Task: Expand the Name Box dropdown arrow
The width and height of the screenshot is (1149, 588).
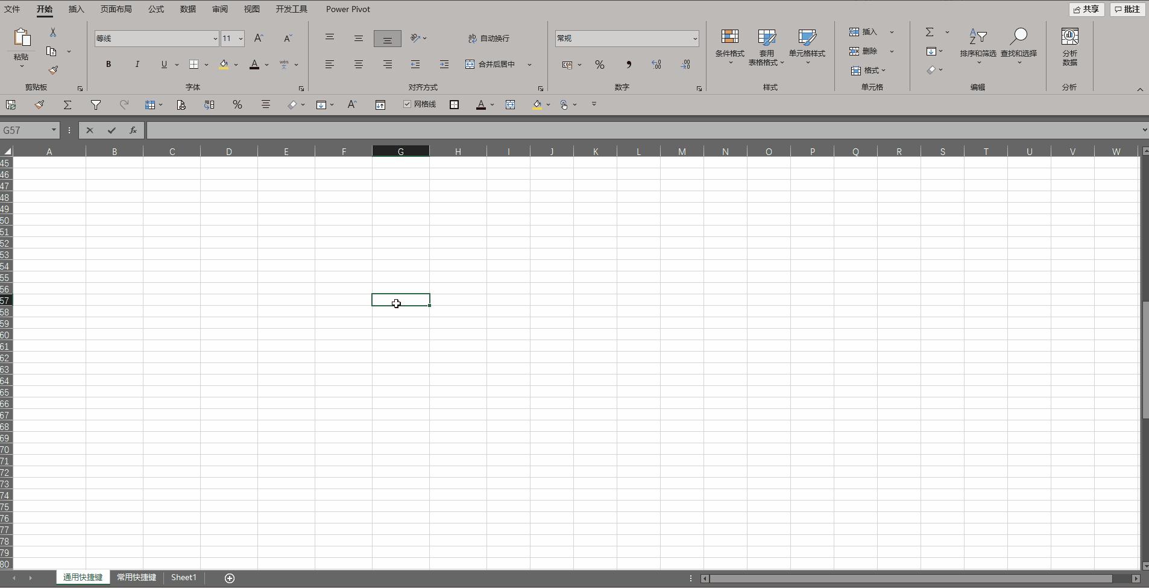Action: click(x=54, y=130)
